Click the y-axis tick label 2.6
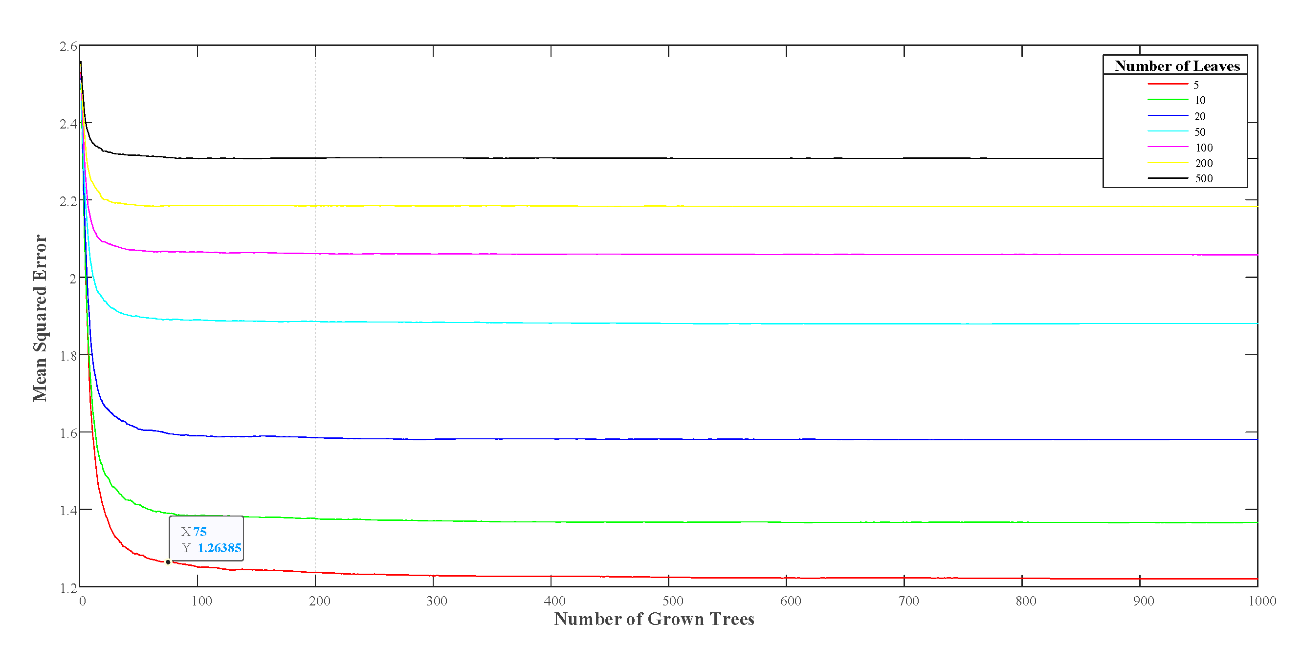The width and height of the screenshot is (1302, 668). 68,46
